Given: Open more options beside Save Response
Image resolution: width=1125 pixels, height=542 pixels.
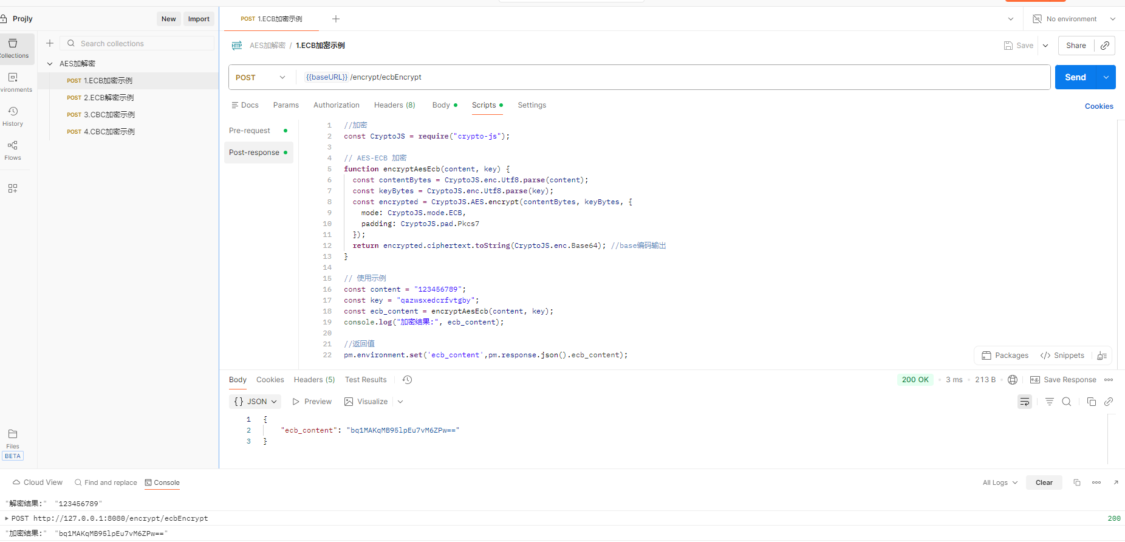Looking at the screenshot, I should click(x=1109, y=380).
